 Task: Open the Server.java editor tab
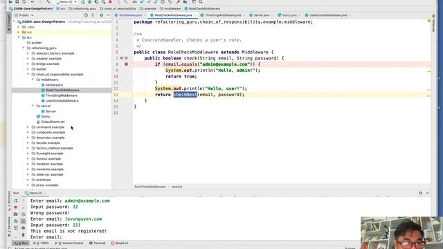261,15
